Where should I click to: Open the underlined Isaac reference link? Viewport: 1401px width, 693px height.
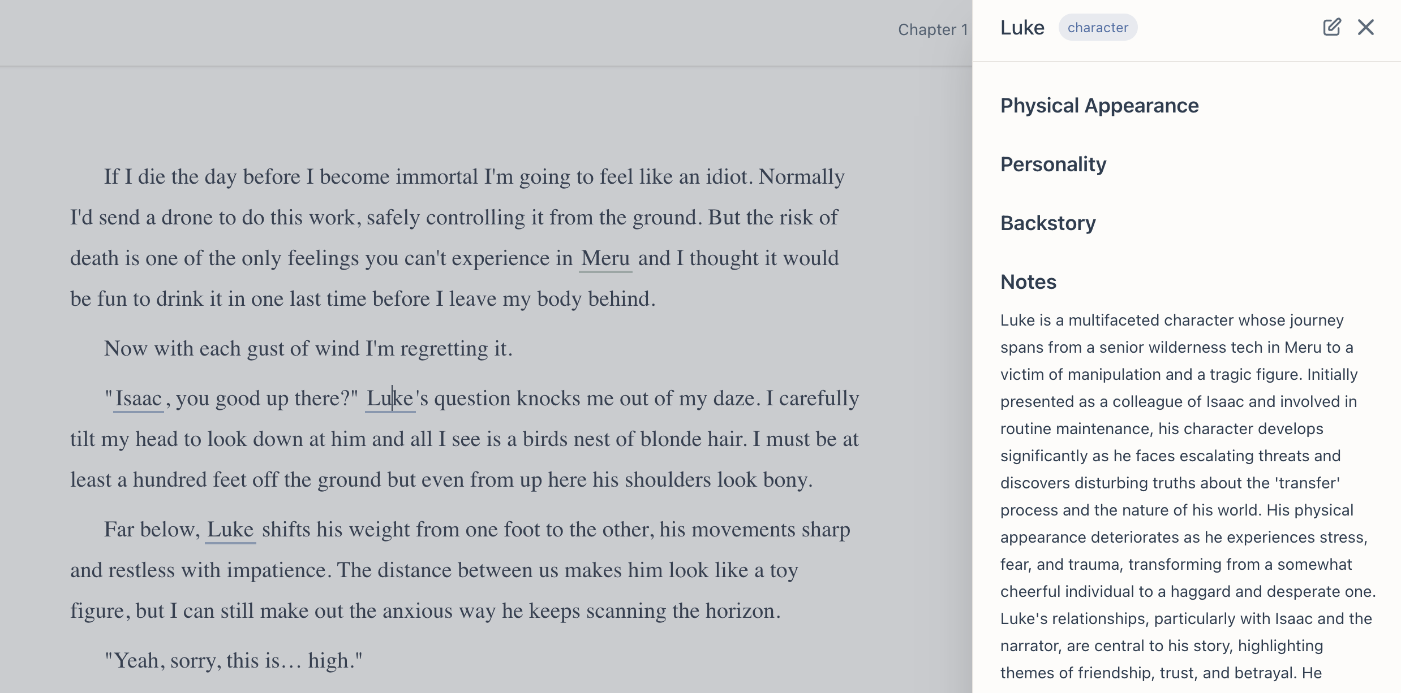click(x=138, y=399)
